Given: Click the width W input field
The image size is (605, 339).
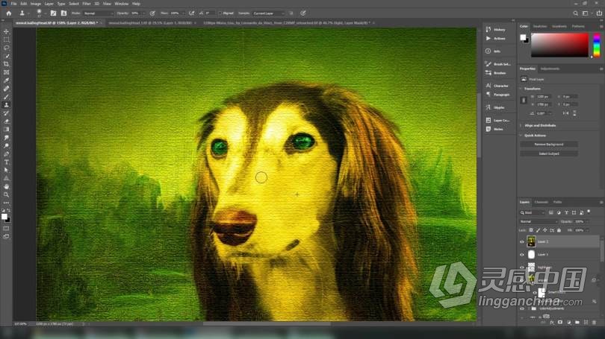Looking at the screenshot, I should tap(543, 97).
